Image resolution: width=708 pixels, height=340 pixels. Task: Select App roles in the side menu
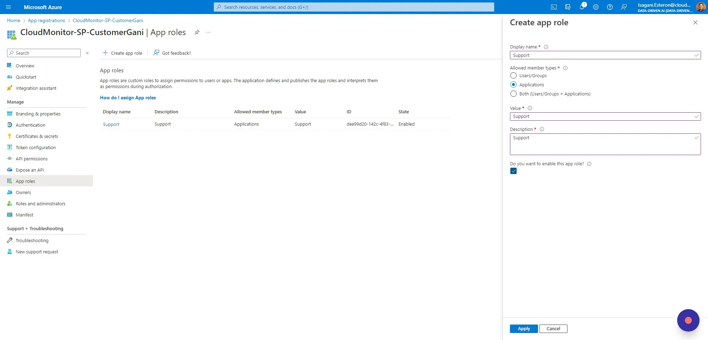click(46, 181)
